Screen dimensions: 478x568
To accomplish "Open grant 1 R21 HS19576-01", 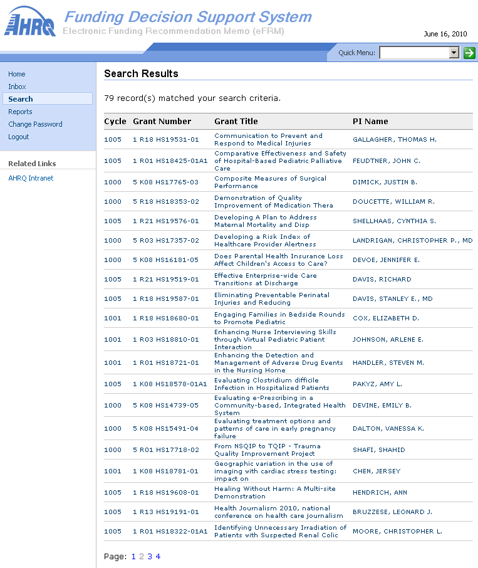I will point(166,221).
